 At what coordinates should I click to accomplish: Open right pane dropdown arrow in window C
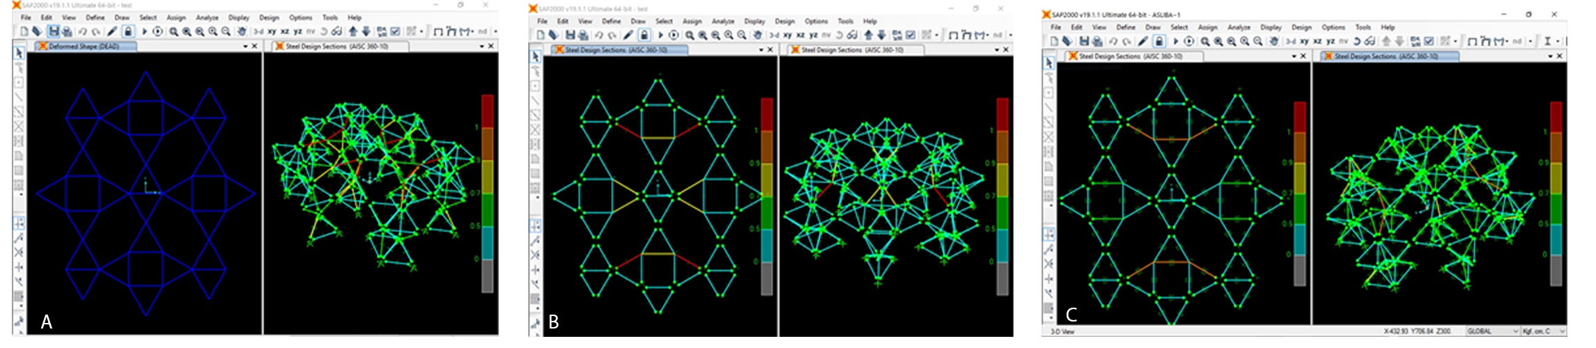(x=1550, y=56)
